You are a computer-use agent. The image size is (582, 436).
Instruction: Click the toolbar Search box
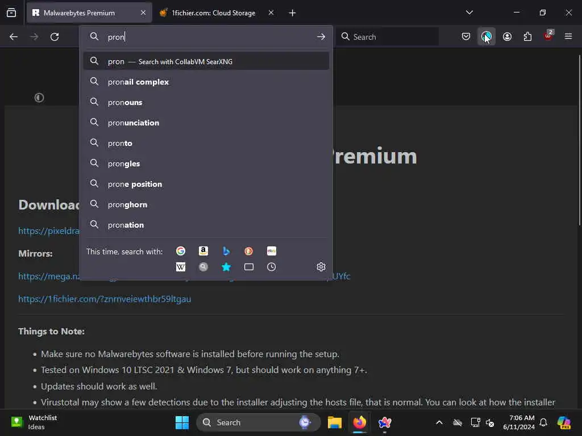(388, 37)
